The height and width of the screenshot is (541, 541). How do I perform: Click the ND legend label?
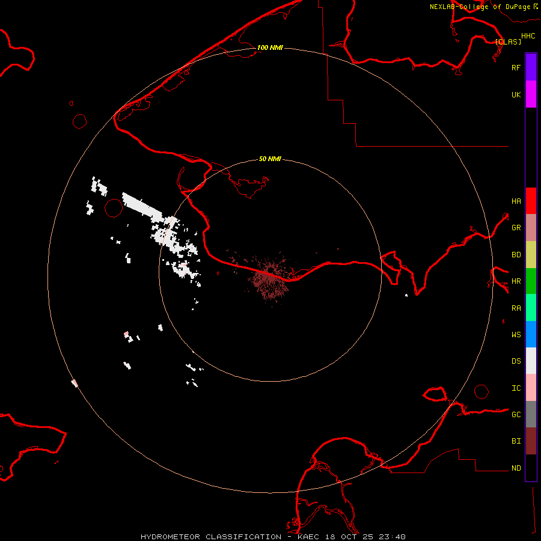(x=516, y=468)
